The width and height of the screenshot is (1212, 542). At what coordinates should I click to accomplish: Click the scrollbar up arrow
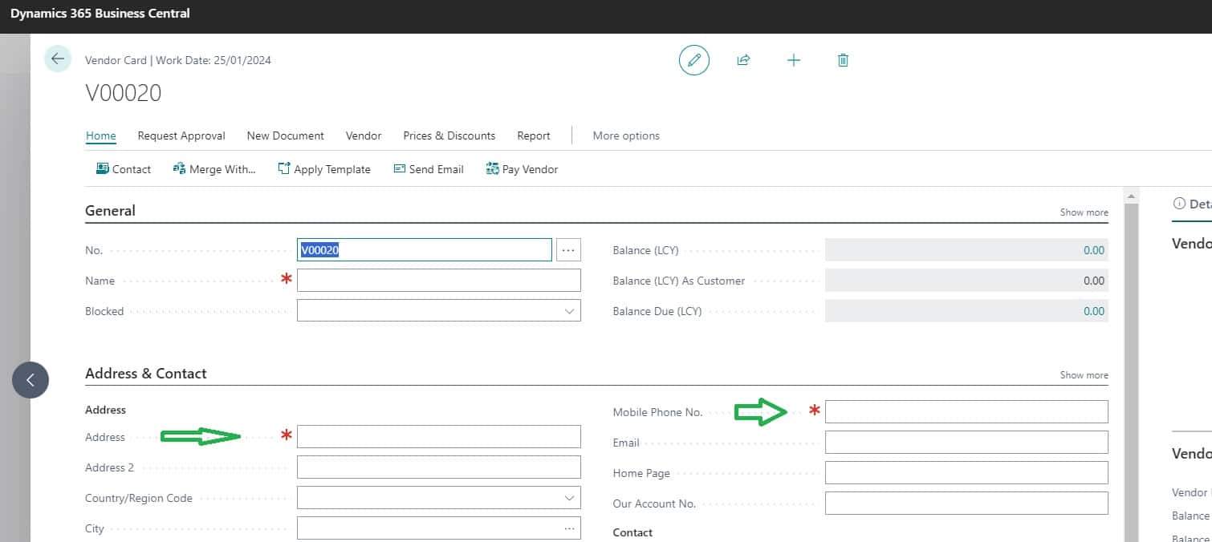(x=1132, y=196)
